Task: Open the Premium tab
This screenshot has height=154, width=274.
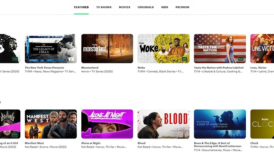Action: (182, 7)
